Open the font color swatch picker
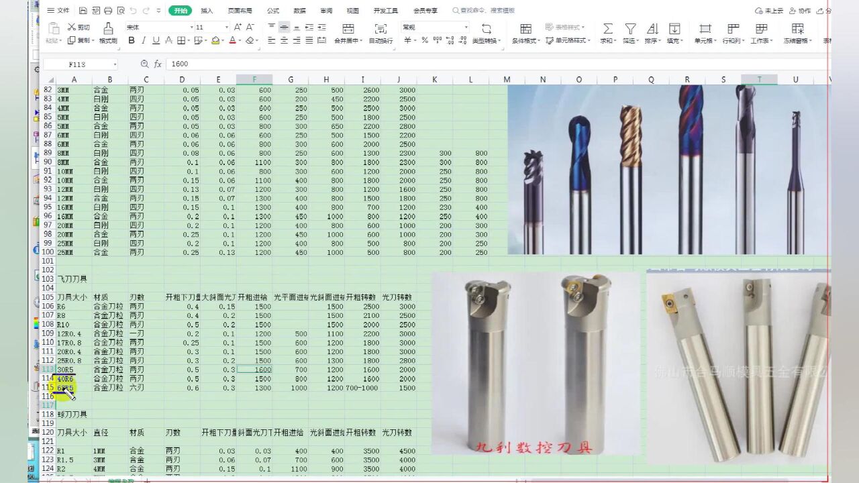This screenshot has width=859, height=483. click(234, 40)
